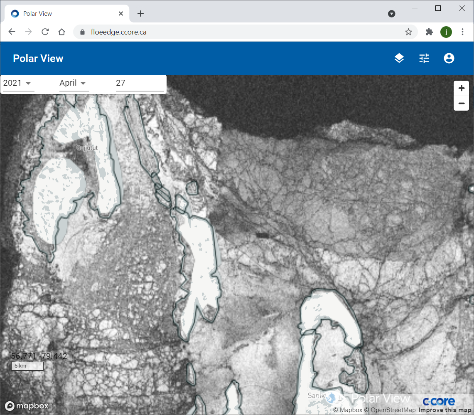
Task: Open the user account menu
Action: [x=449, y=59]
